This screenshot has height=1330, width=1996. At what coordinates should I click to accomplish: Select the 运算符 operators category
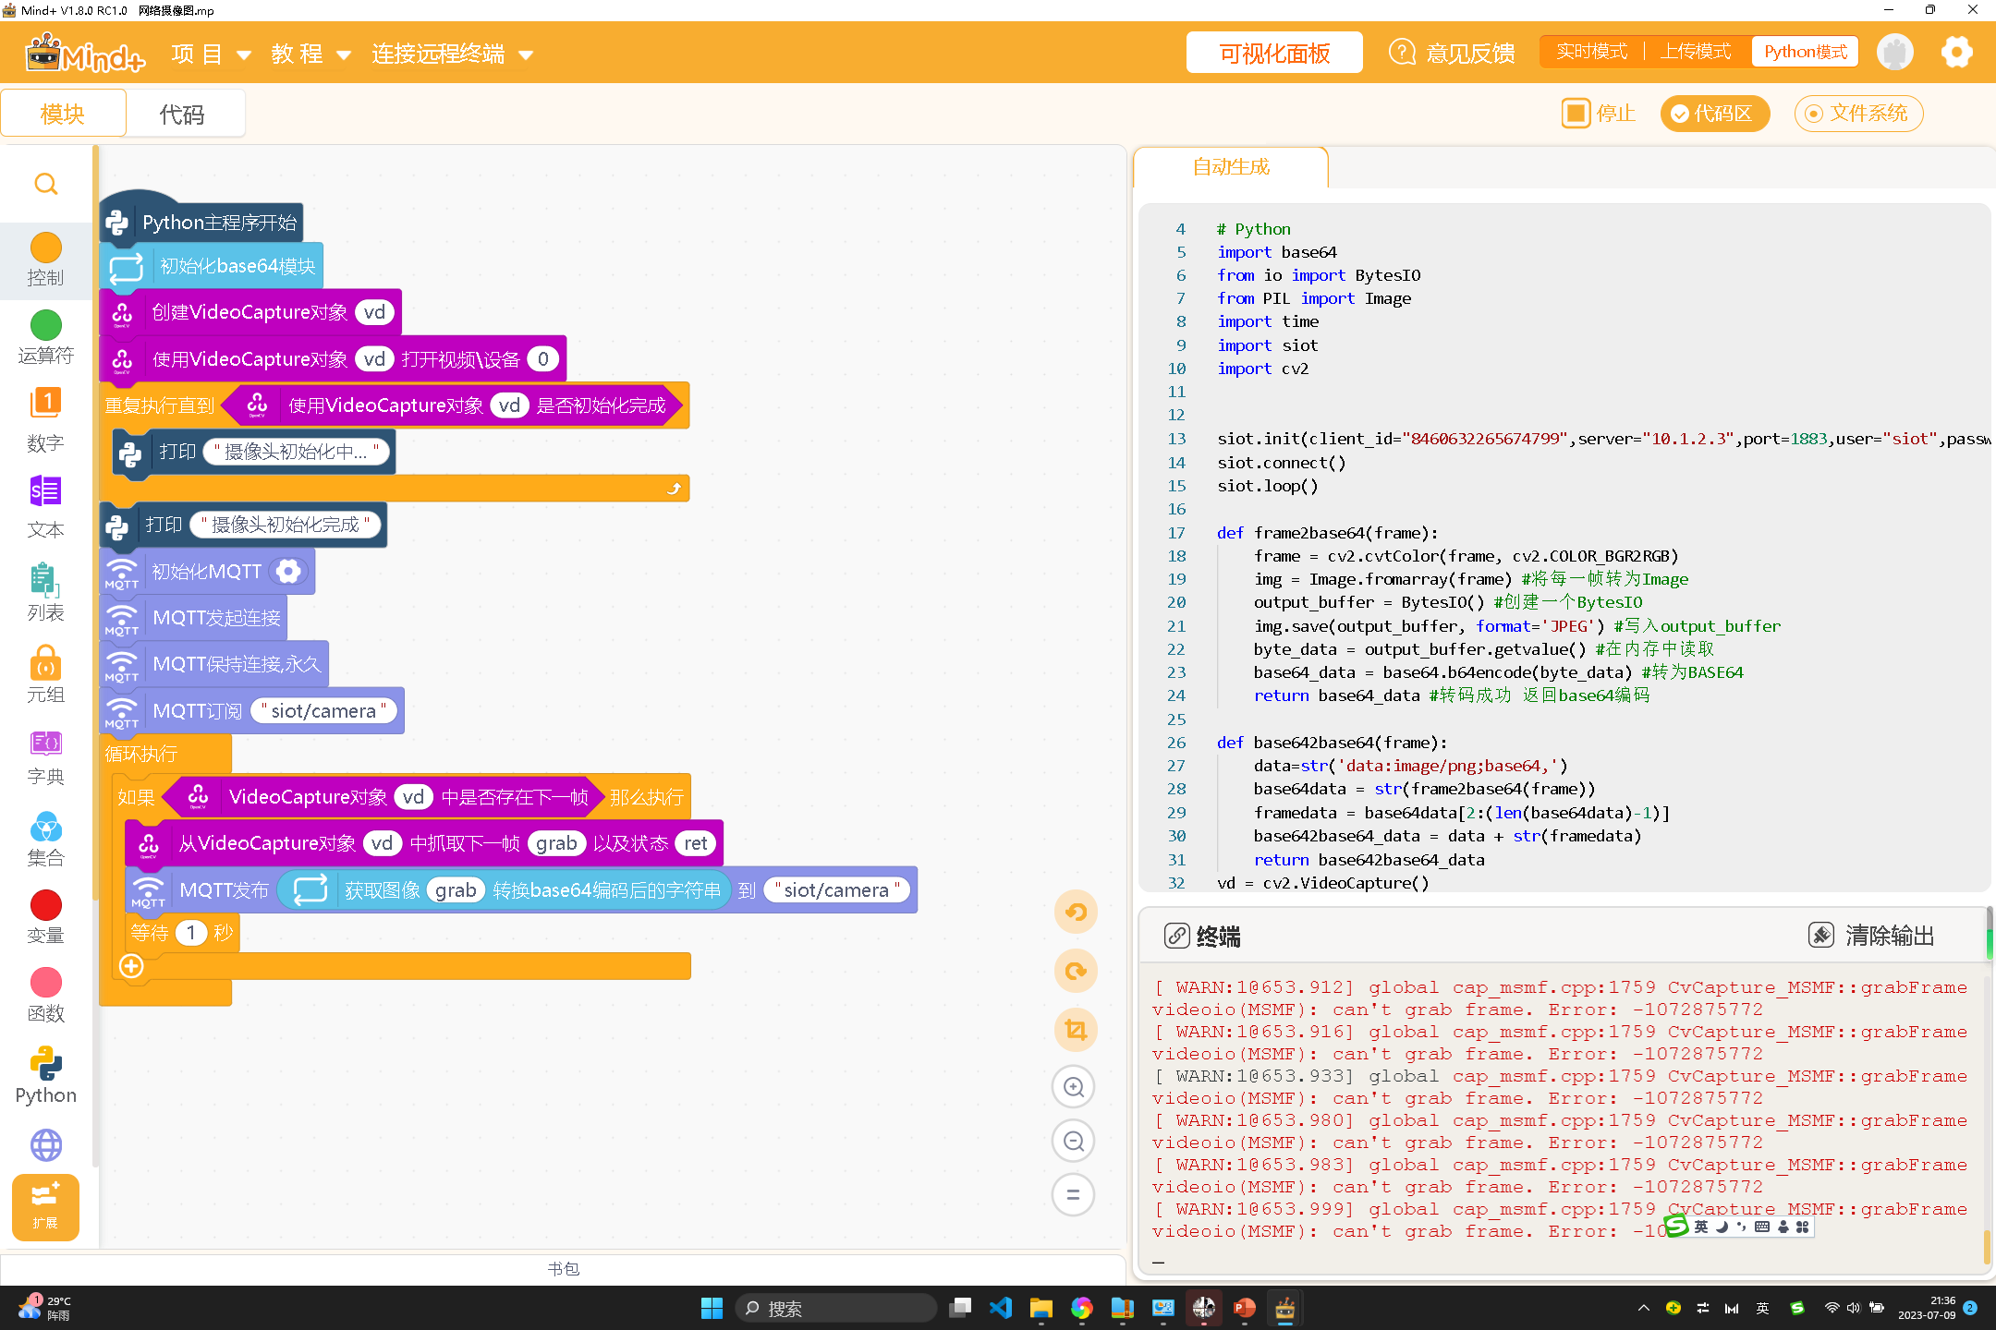(x=45, y=338)
